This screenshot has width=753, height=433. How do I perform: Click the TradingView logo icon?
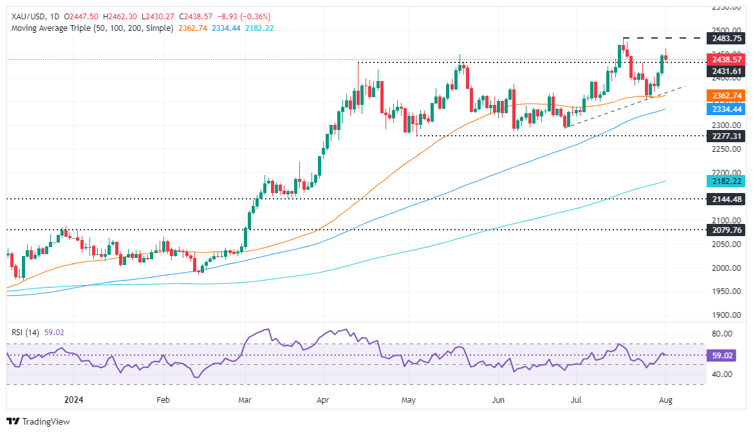(x=13, y=421)
